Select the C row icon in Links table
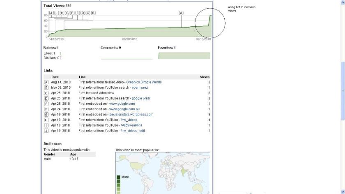345x194 pixels. point(46,93)
